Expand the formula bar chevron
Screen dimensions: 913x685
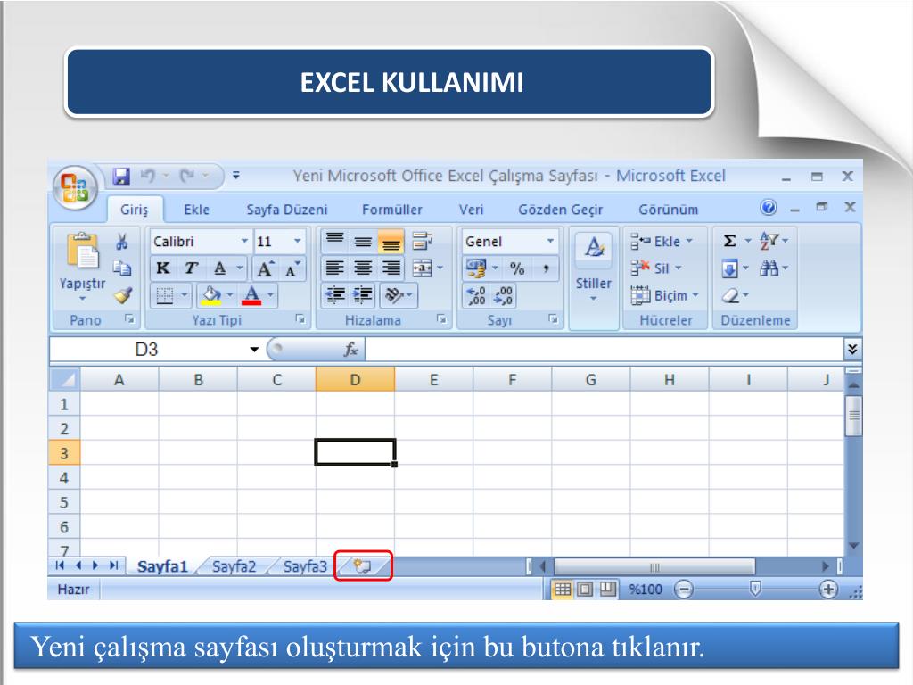pos(851,349)
